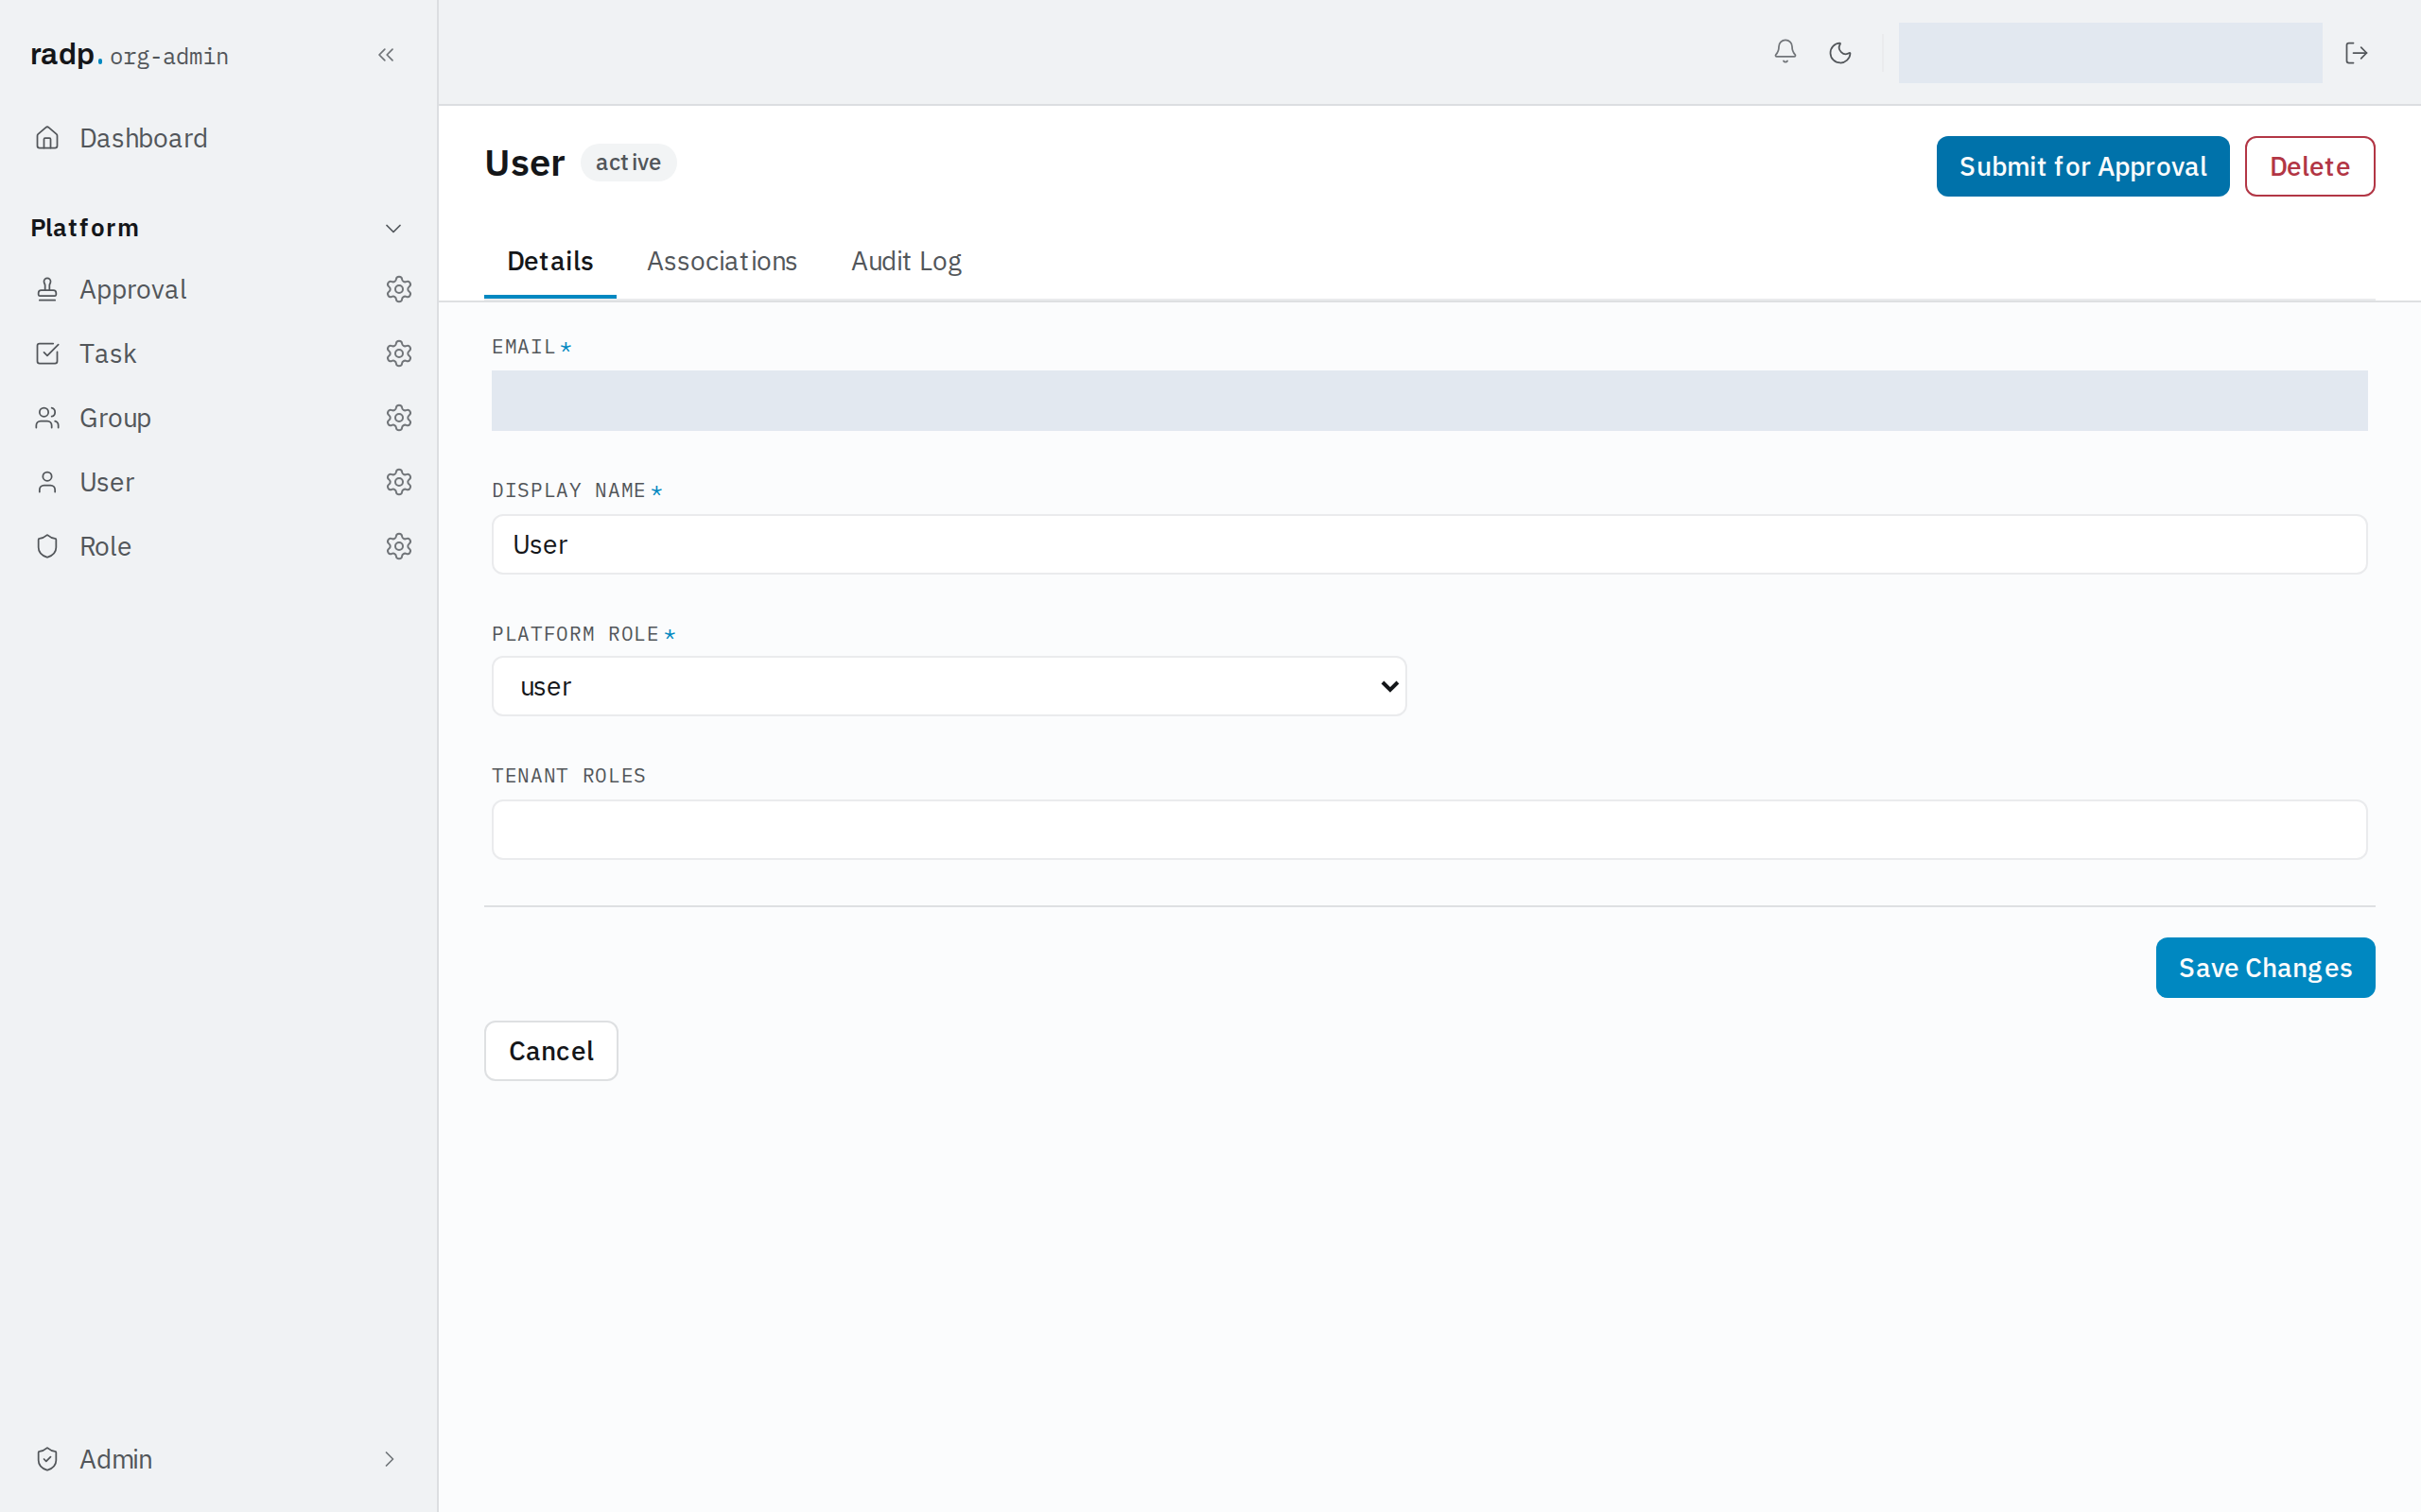Collapse the Platform section chevron
Image resolution: width=2421 pixels, height=1512 pixels.
[393, 228]
